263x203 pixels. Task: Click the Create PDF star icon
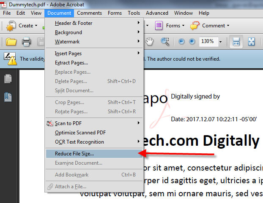tap(11, 26)
